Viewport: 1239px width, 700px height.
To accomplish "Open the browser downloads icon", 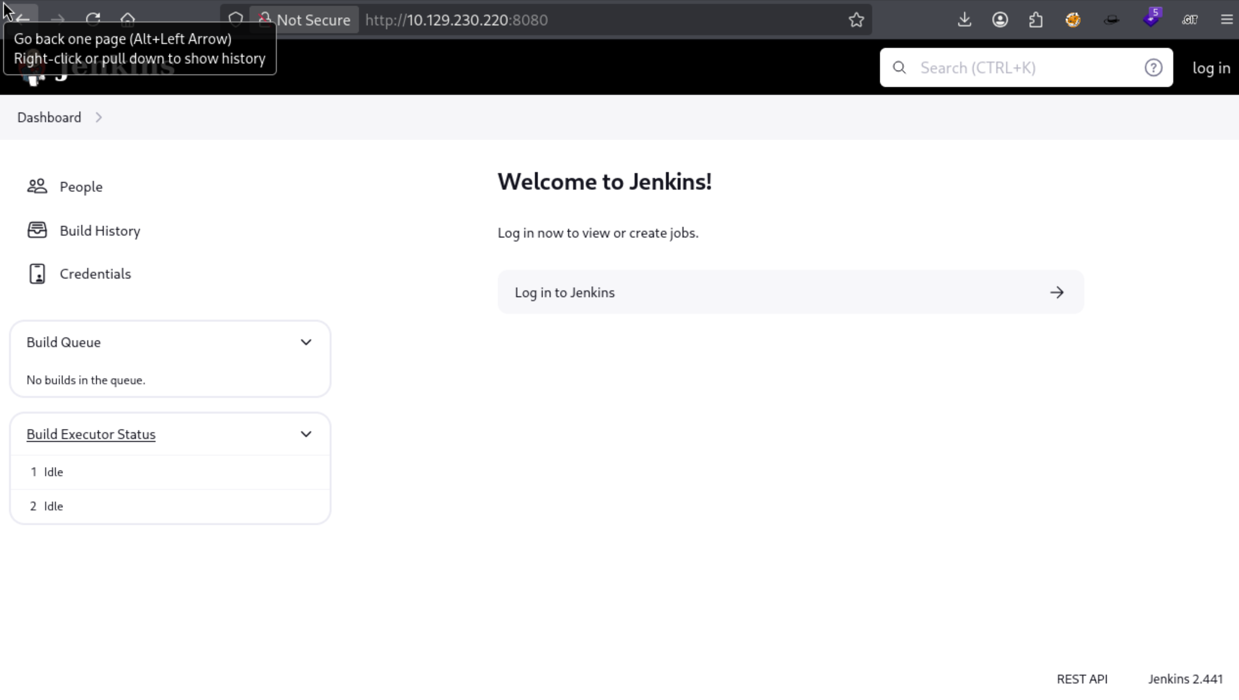I will (964, 20).
